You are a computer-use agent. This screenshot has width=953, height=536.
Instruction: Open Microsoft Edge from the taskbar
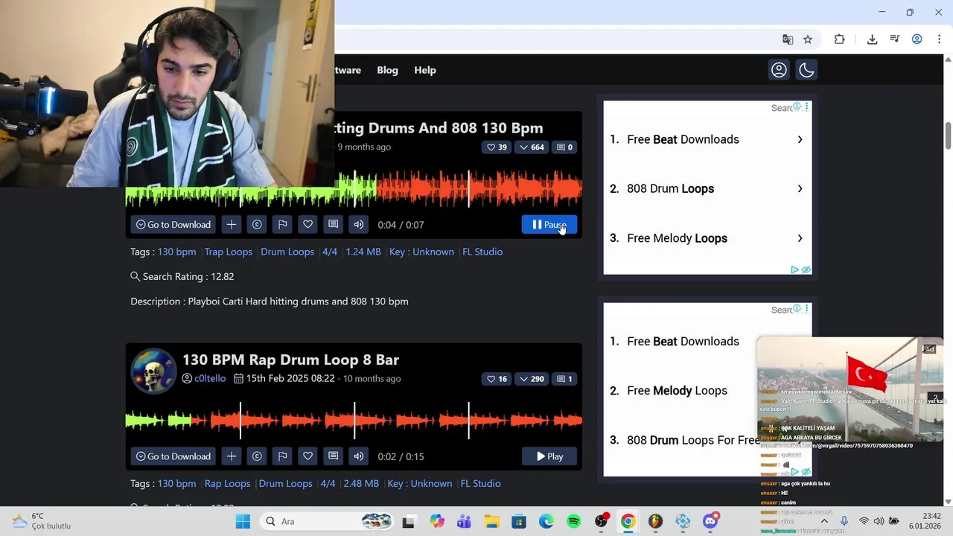coord(546,521)
